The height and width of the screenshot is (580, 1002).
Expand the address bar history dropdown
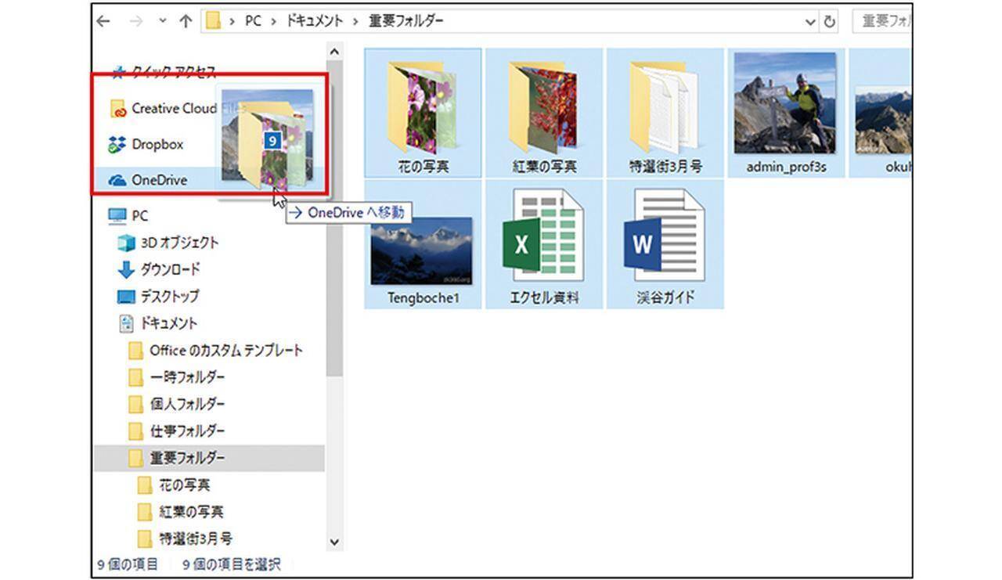pos(811,22)
